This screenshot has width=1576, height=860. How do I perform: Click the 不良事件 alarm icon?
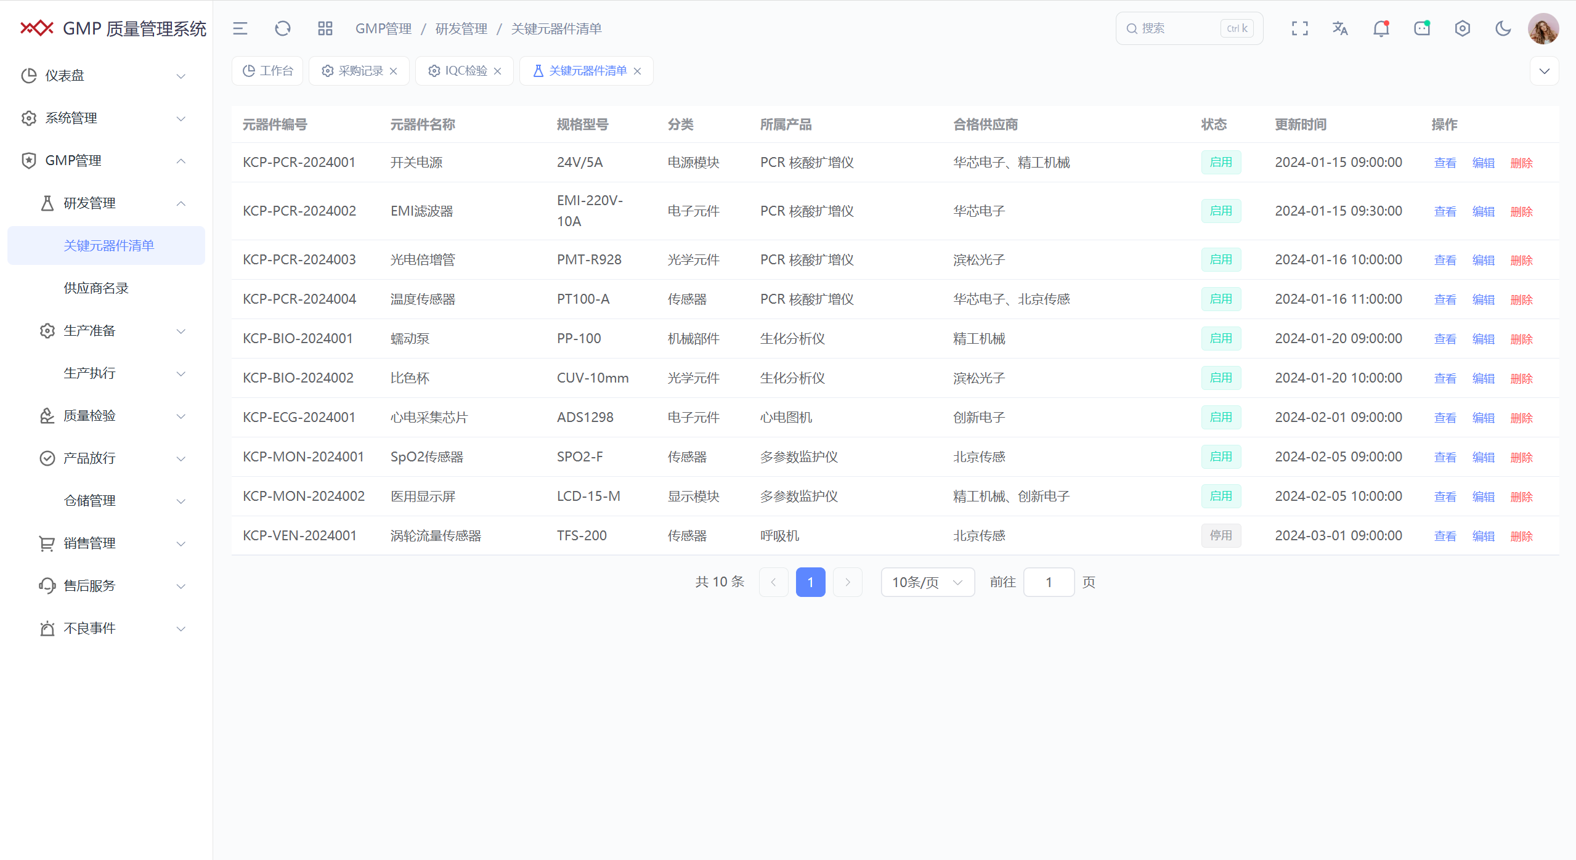[x=47, y=628]
